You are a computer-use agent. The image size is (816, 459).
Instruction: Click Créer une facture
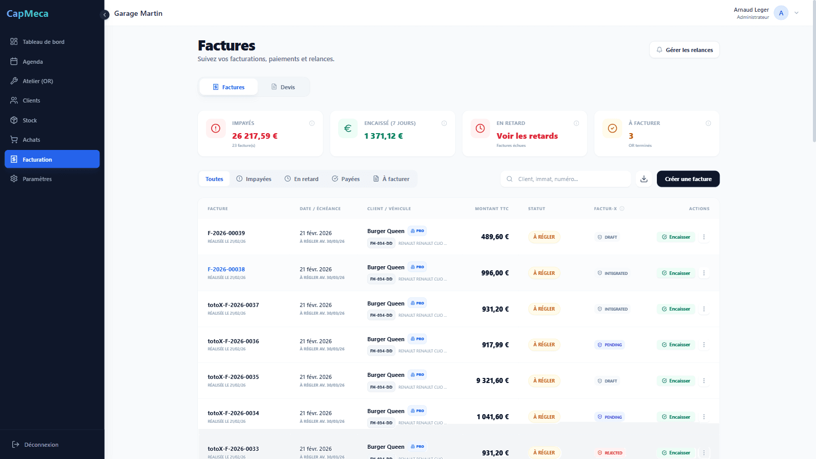pos(688,178)
